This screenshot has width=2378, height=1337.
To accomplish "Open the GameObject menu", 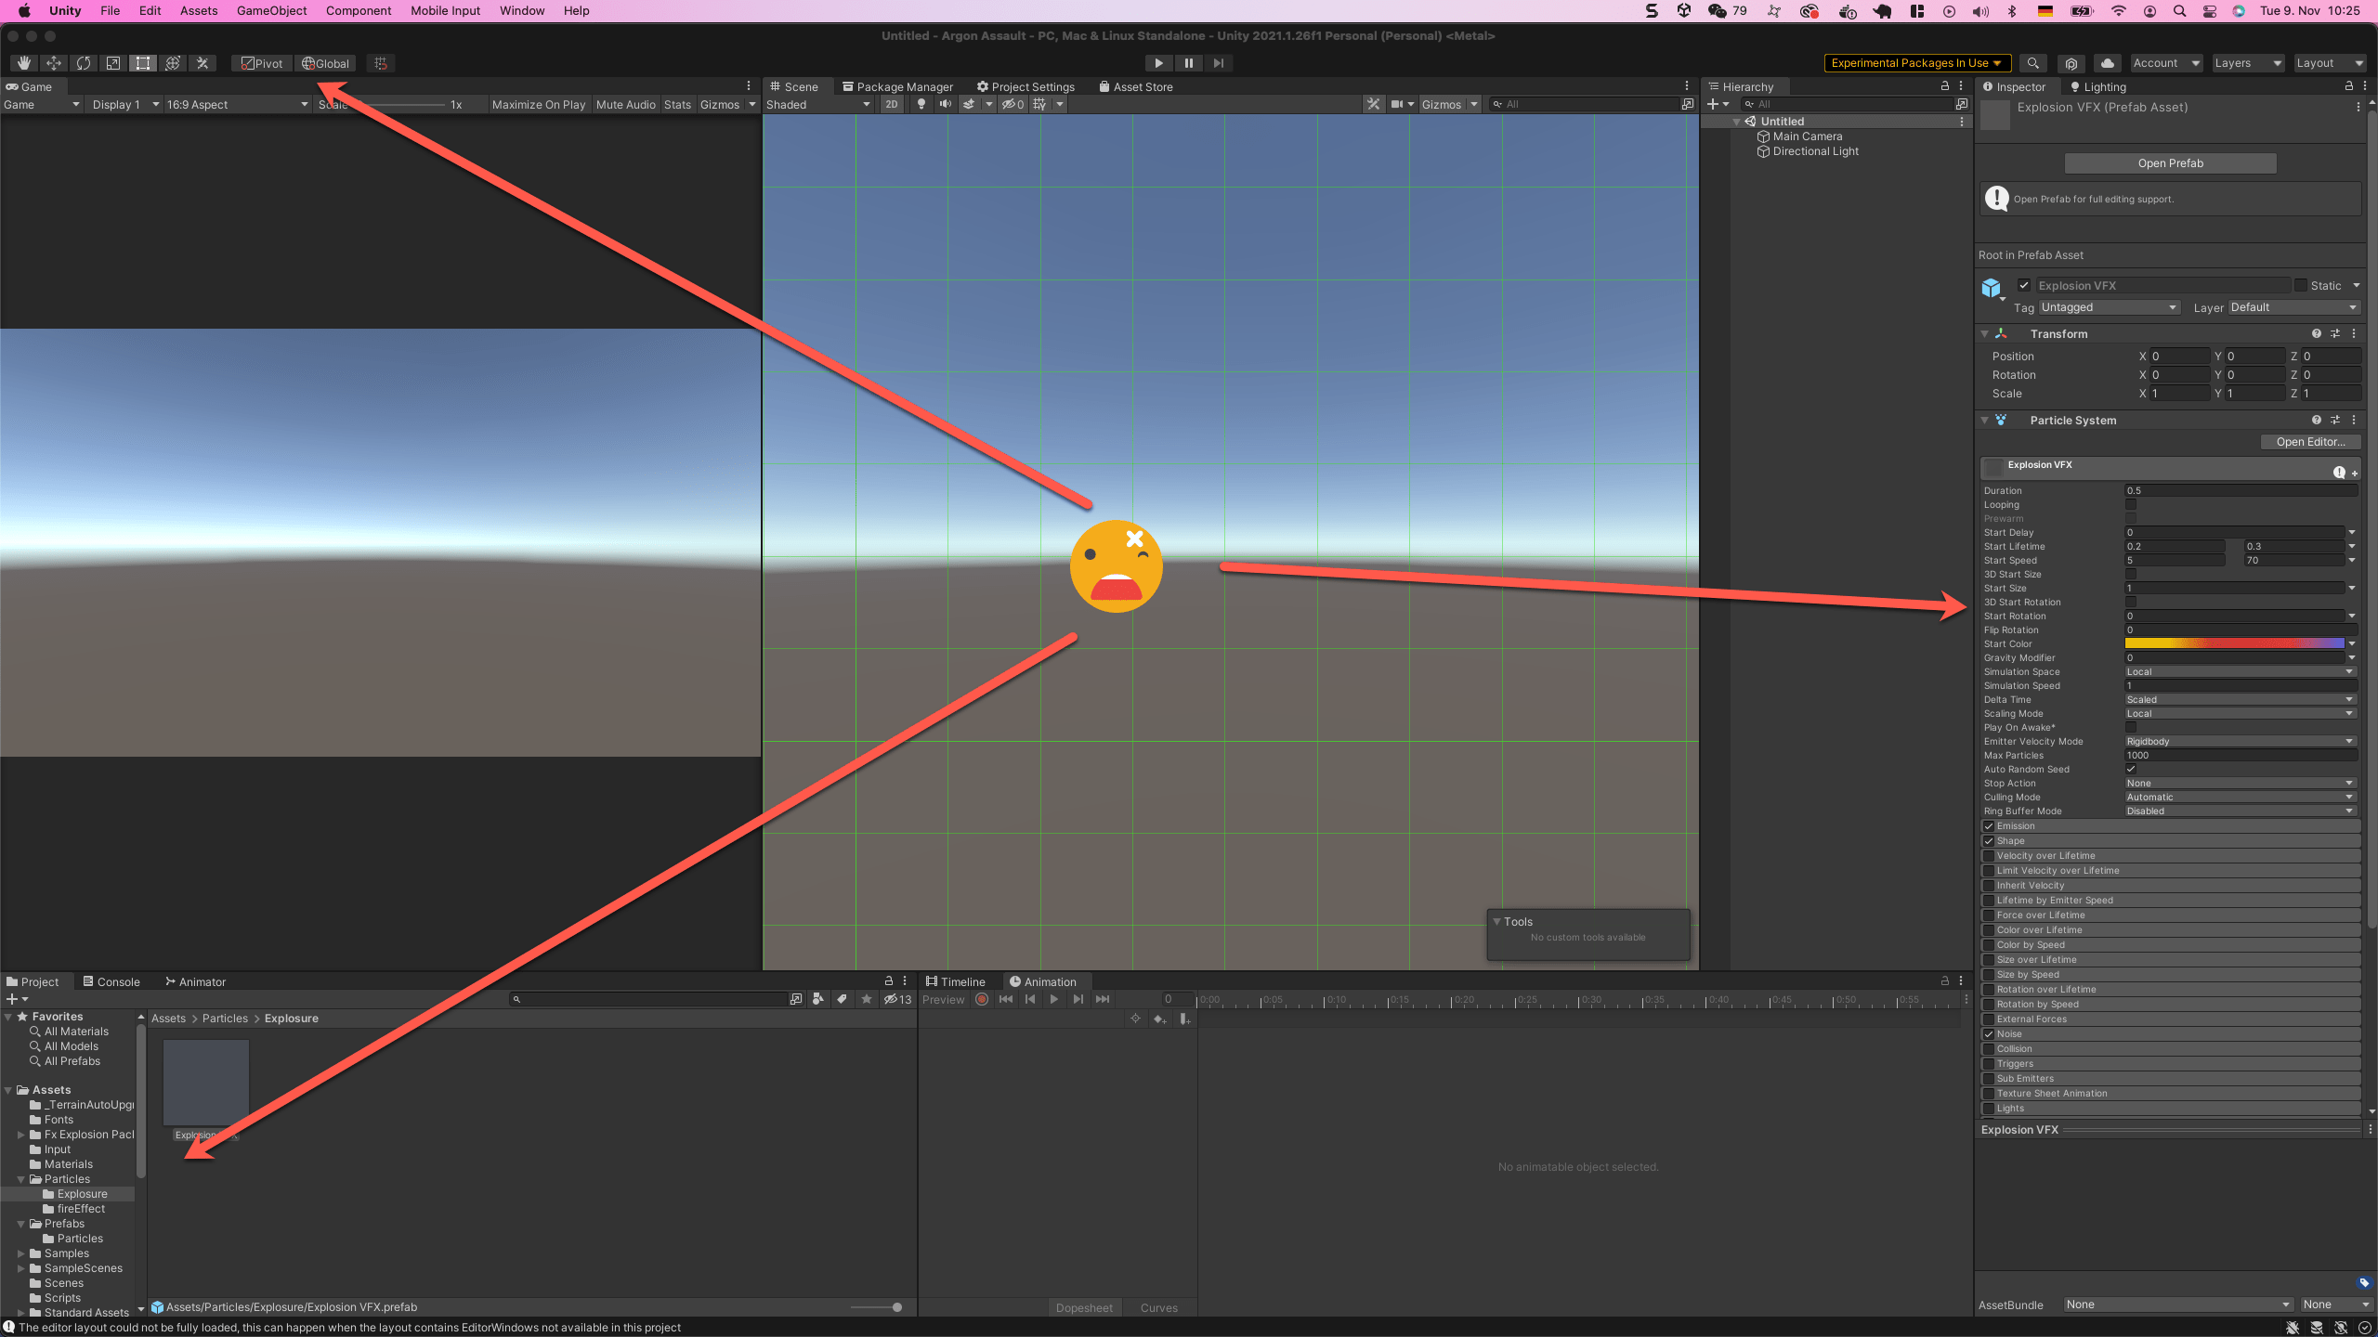I will [271, 11].
